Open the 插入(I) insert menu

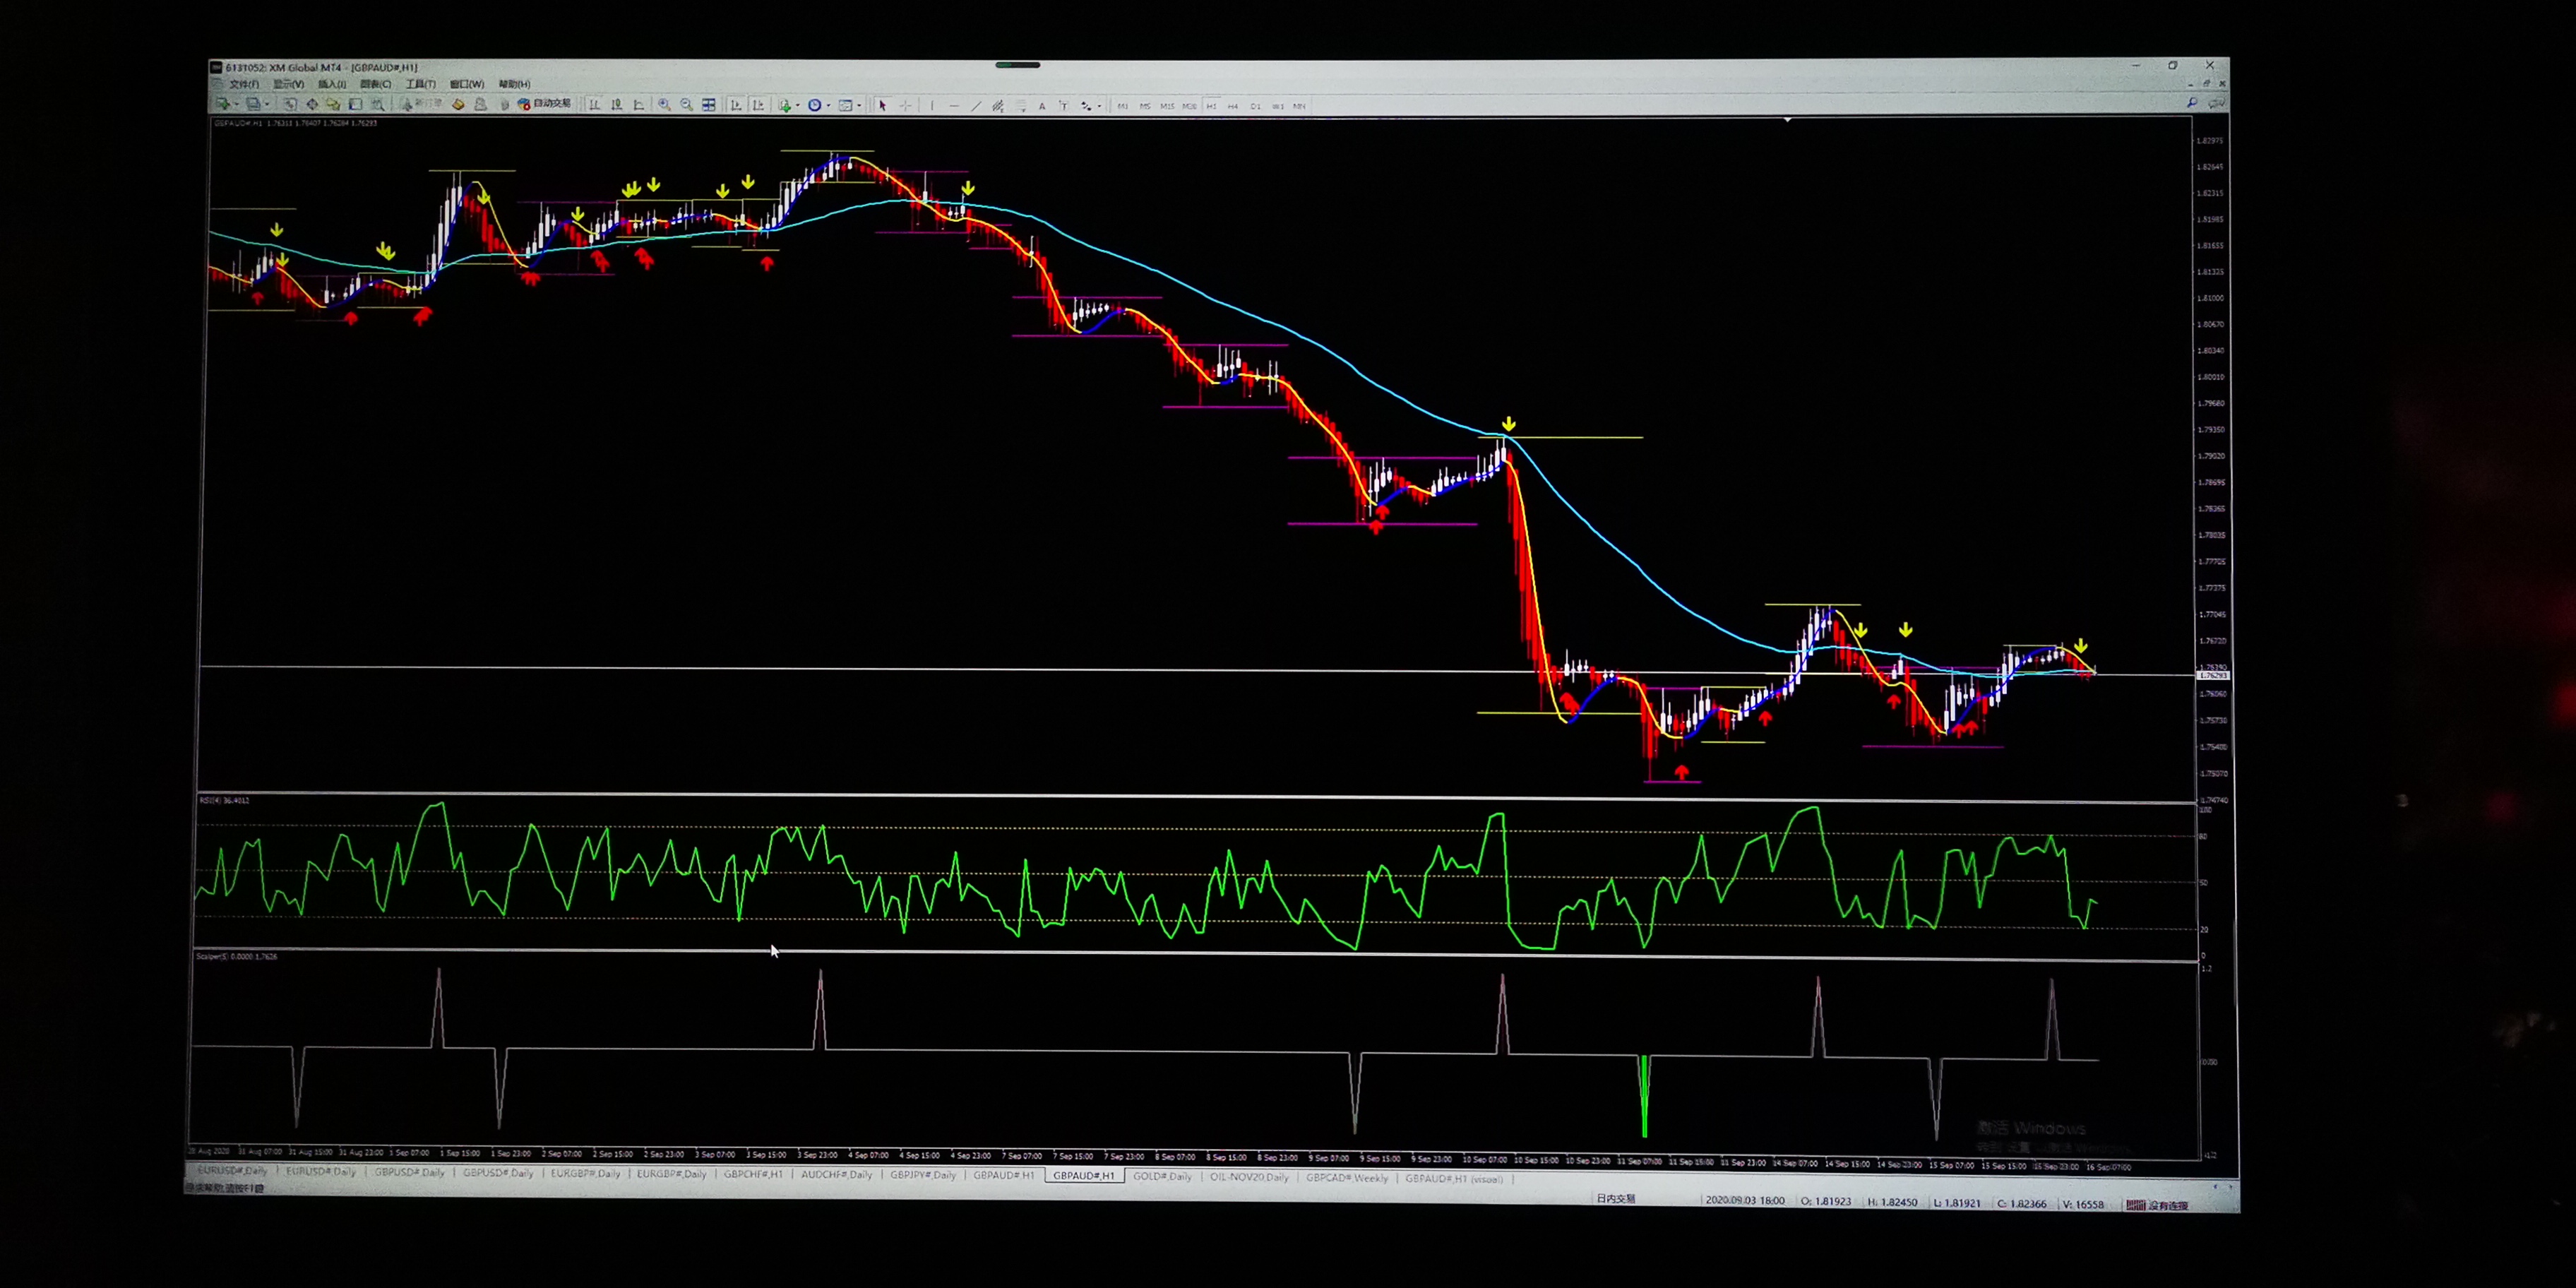point(332,84)
